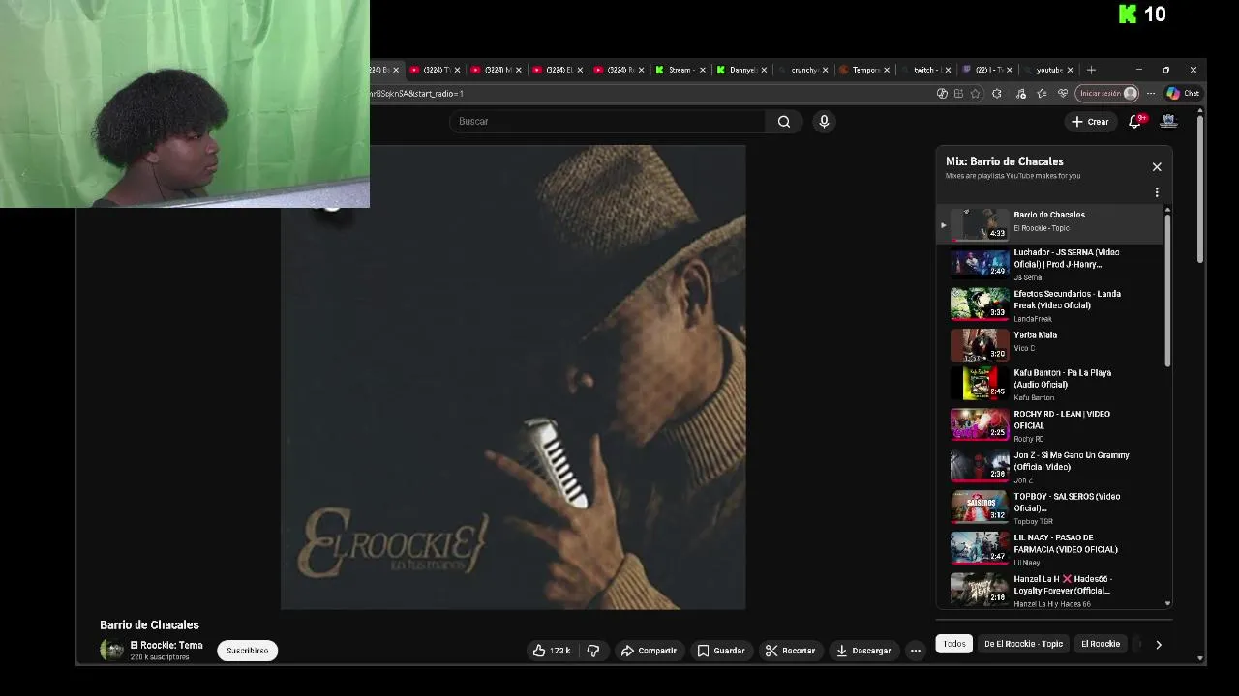Click the YouTube search magnifier button
This screenshot has width=1239, height=696.
pyautogui.click(x=784, y=122)
